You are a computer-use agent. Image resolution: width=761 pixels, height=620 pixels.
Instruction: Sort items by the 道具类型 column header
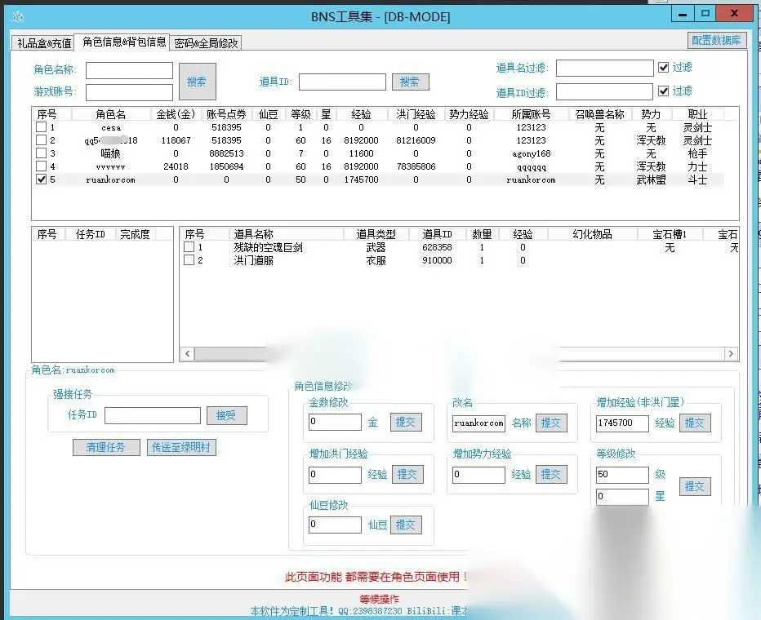376,235
